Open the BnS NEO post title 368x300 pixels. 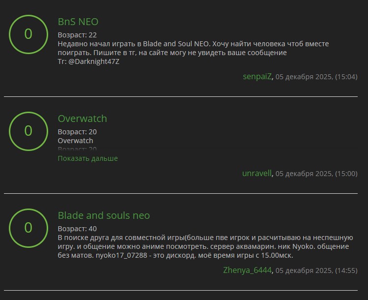click(78, 22)
